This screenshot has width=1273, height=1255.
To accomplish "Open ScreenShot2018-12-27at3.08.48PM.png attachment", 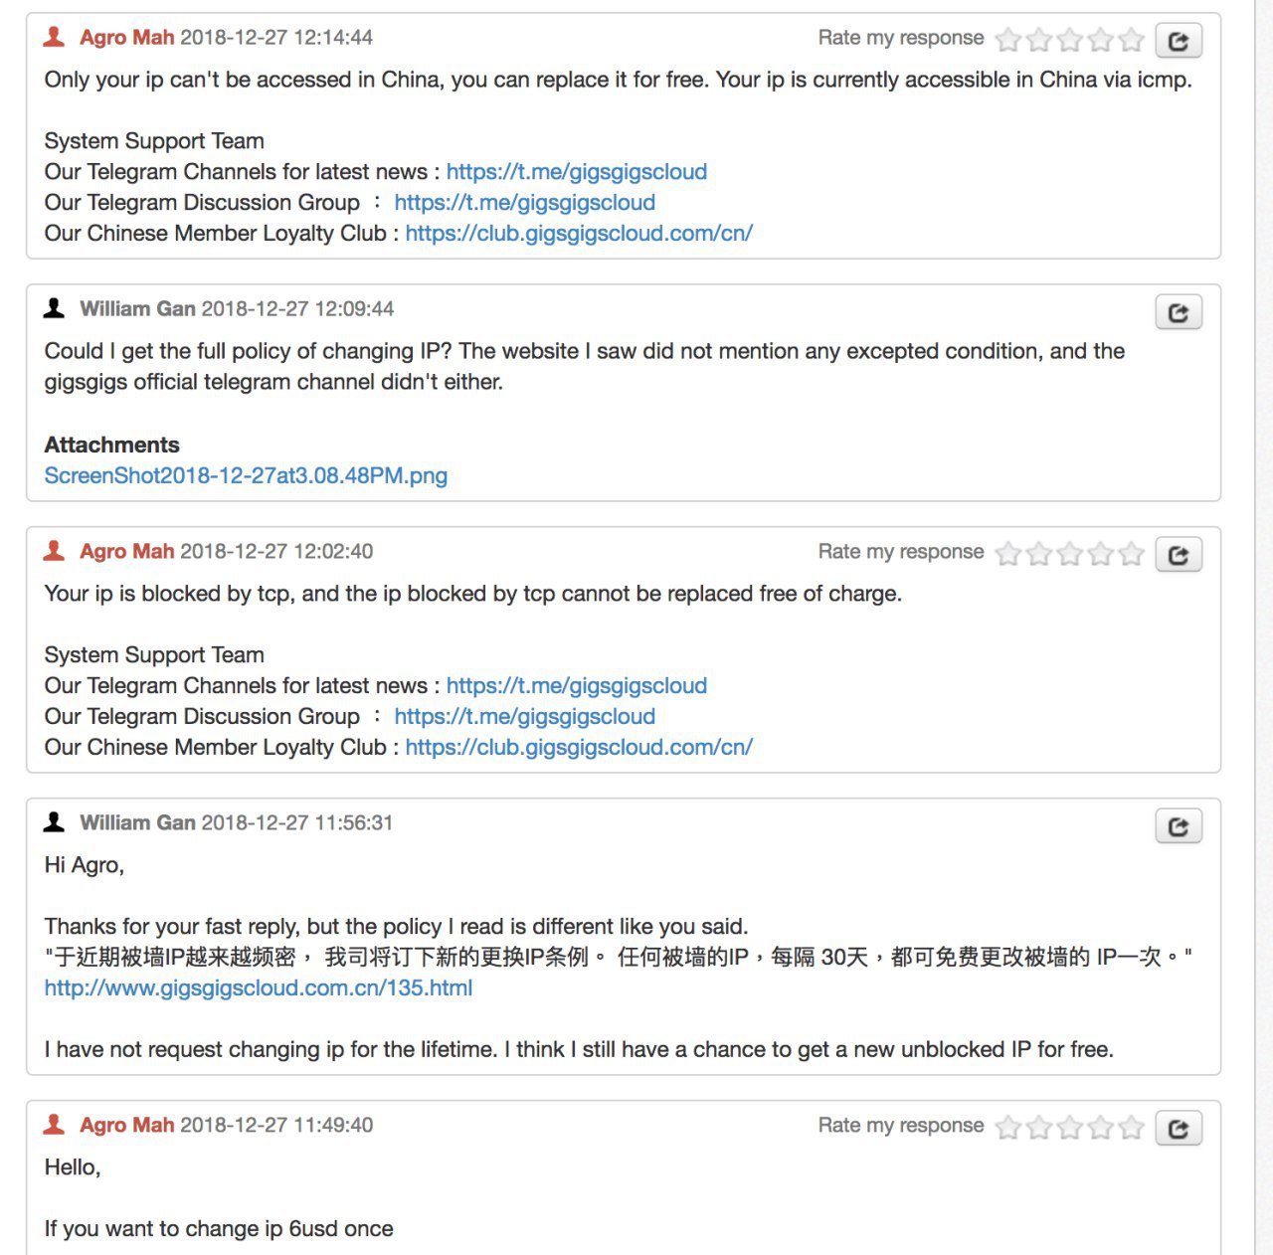I will (x=246, y=475).
